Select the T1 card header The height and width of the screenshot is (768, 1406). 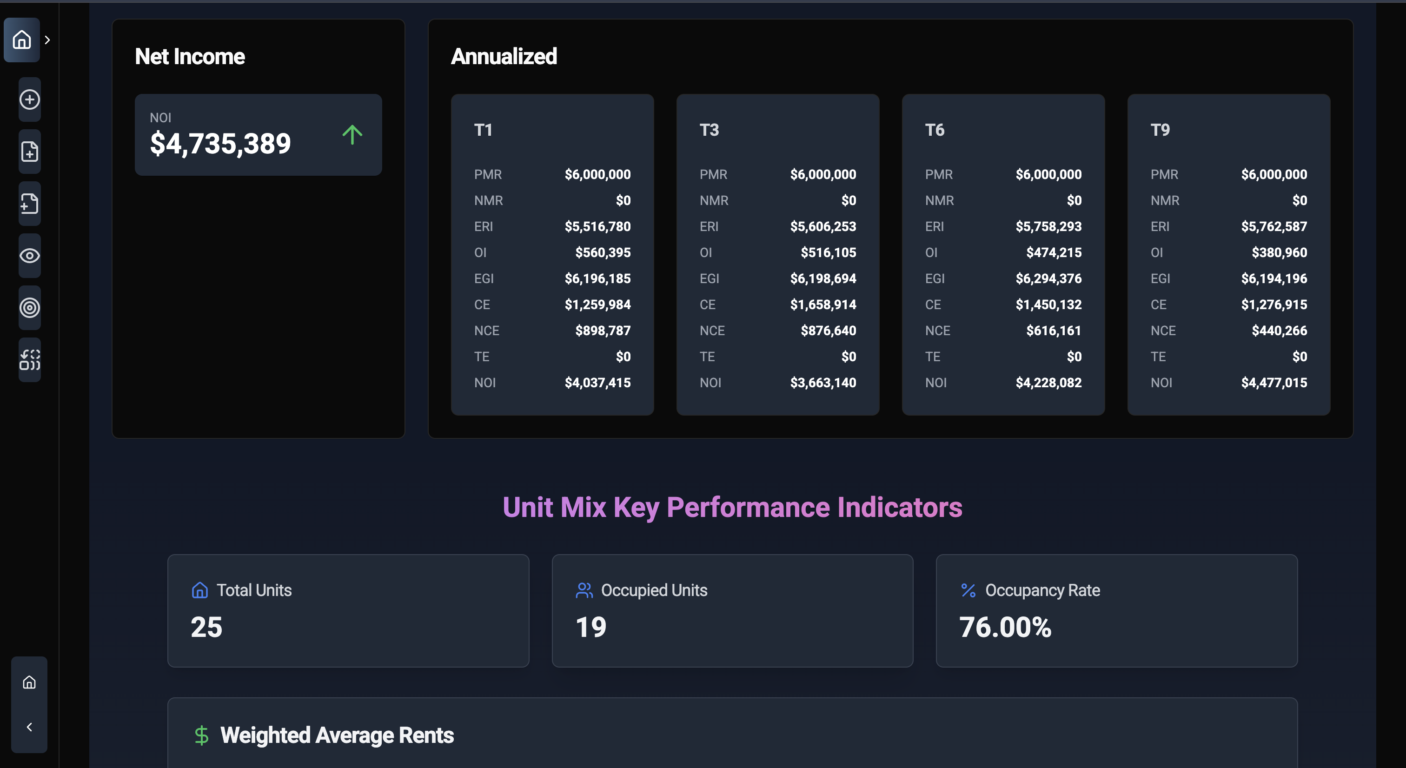coord(483,130)
